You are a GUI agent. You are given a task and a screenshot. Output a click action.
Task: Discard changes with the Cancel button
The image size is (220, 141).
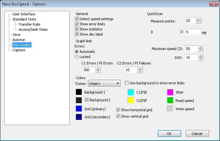tap(197, 133)
